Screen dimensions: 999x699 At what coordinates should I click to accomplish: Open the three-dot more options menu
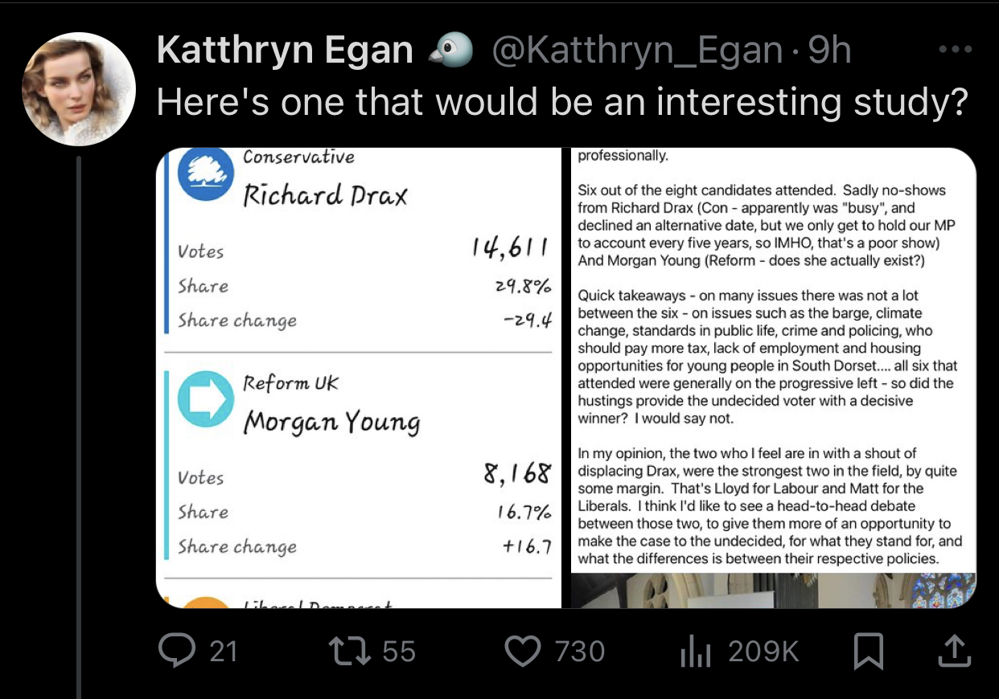point(955,49)
